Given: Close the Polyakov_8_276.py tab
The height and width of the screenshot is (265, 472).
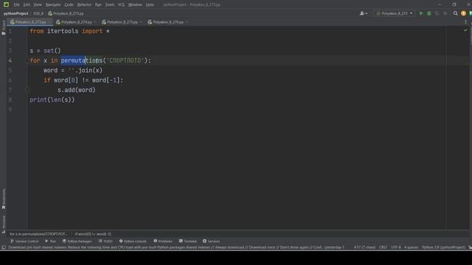Looking at the screenshot, I should (x=187, y=22).
